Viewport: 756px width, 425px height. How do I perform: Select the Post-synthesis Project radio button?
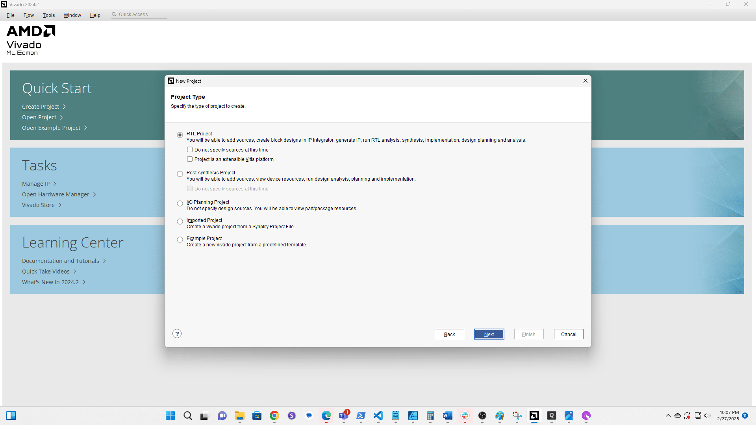tap(180, 174)
